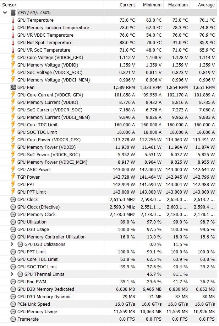Click the GPU Core Power current value 113.278 W

(124, 140)
